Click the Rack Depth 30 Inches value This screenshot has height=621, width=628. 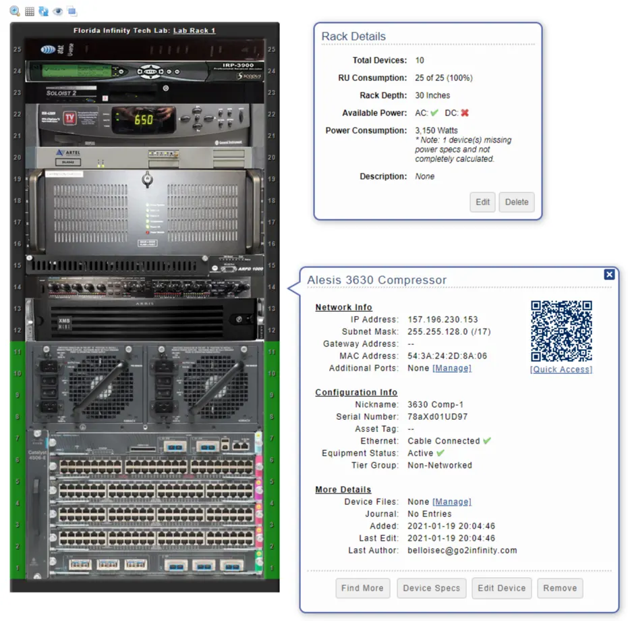(432, 95)
